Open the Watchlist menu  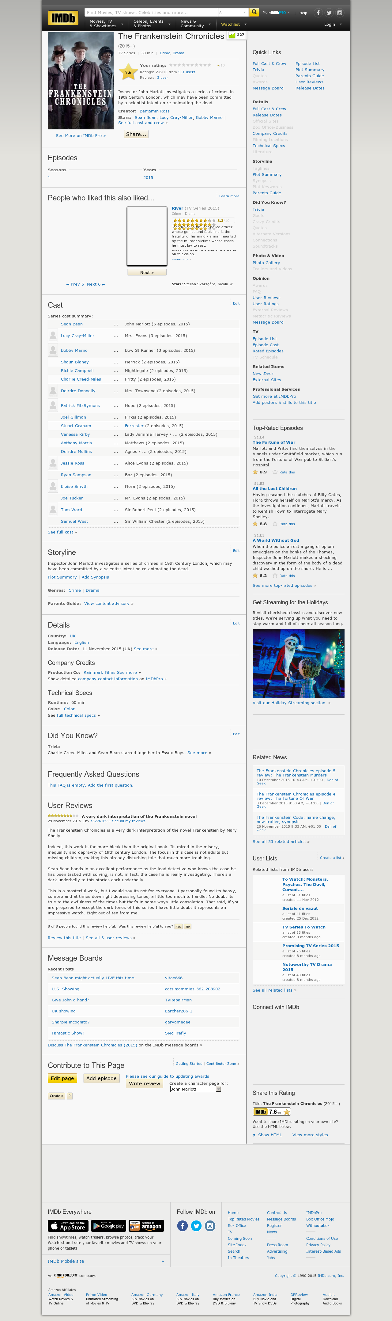pos(234,24)
